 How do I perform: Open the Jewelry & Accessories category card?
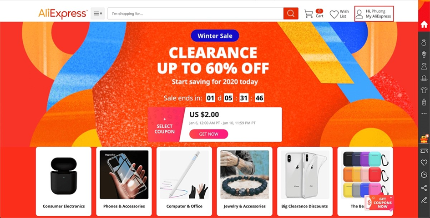(x=245, y=181)
